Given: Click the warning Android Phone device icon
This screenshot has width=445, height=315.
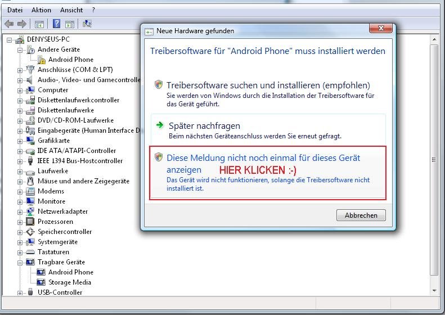Looking at the screenshot, I should (42, 60).
